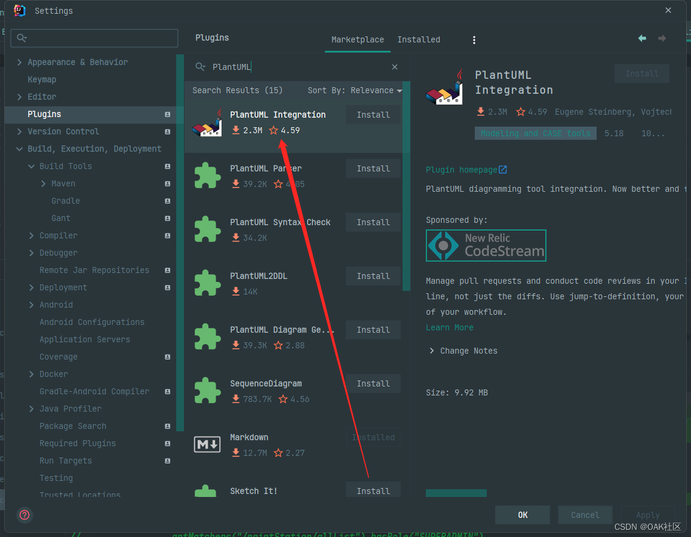Click the PlantUML2DDL plugin icon
691x537 pixels.
[207, 283]
